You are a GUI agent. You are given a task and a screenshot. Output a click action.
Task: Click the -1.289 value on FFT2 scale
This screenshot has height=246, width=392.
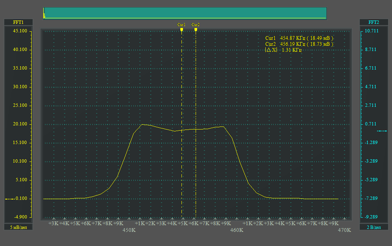(371, 143)
